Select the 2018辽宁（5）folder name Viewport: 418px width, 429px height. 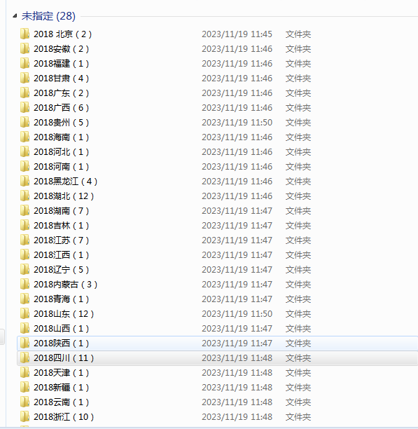click(62, 269)
